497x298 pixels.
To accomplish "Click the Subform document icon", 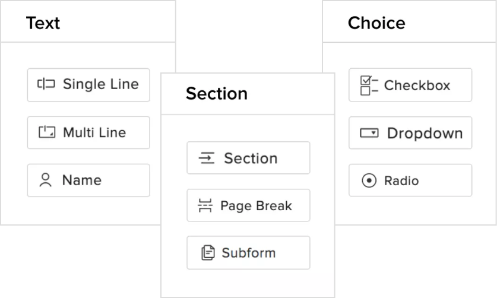I will 208,253.
